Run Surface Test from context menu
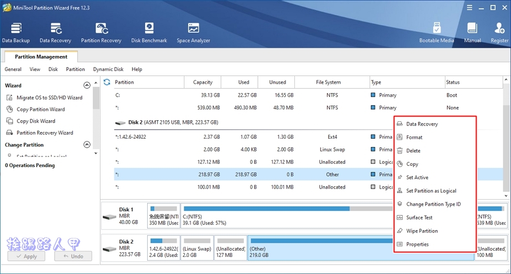 tap(435, 217)
